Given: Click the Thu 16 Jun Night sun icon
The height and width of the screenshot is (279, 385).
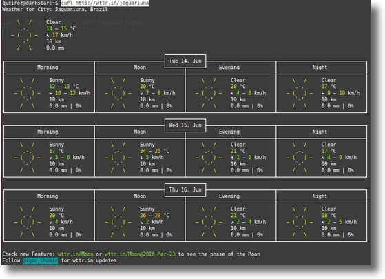Looking at the screenshot, I should click(x=300, y=222).
